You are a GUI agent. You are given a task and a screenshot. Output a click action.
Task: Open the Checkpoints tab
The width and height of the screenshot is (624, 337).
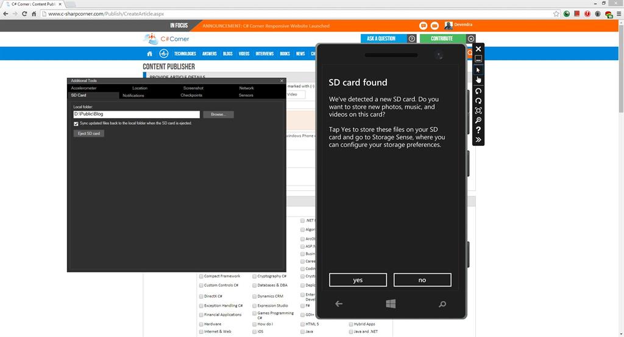pos(191,96)
